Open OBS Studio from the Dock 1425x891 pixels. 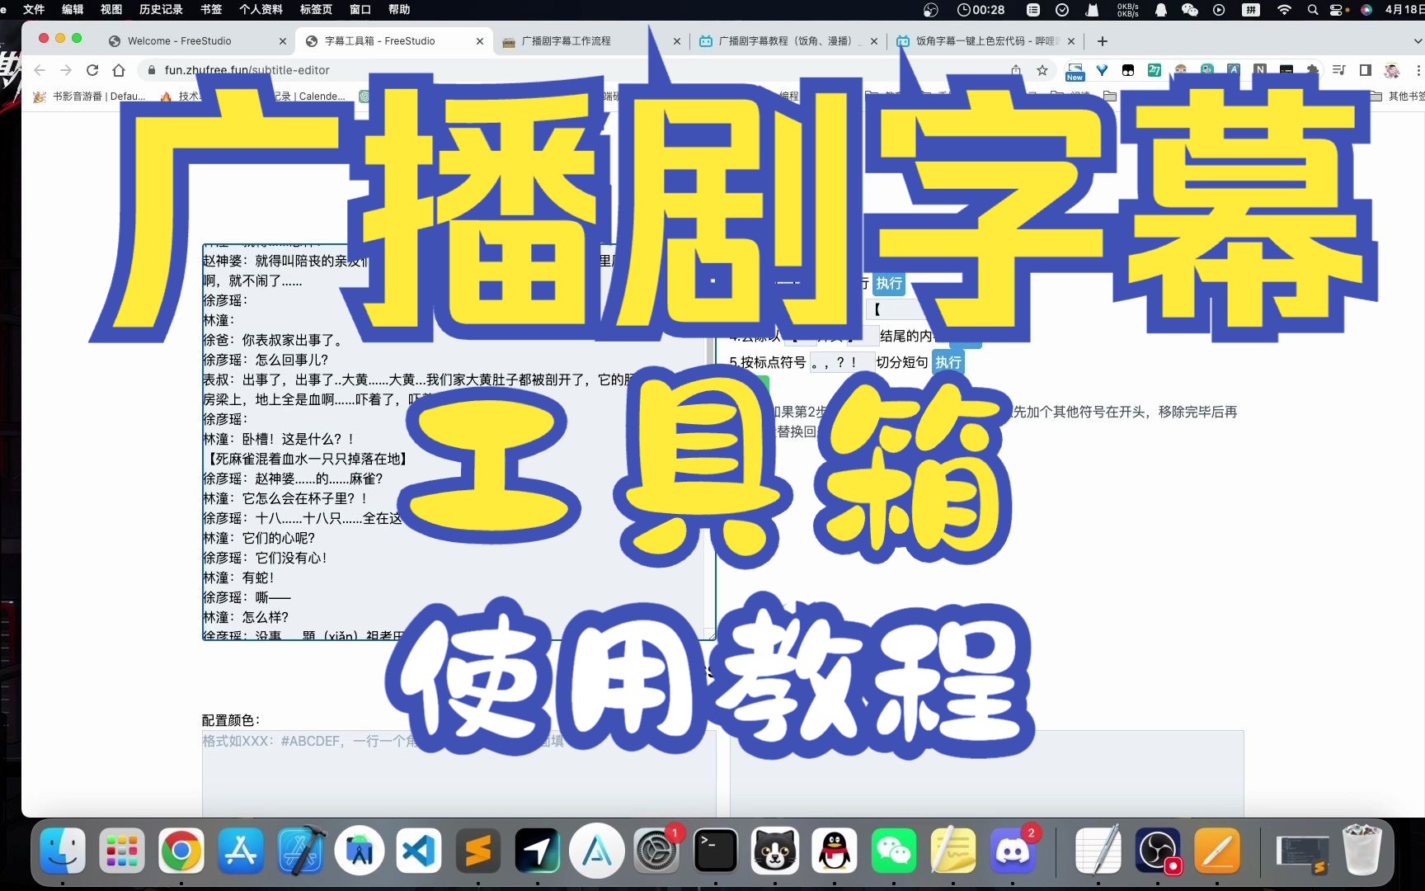(1158, 851)
